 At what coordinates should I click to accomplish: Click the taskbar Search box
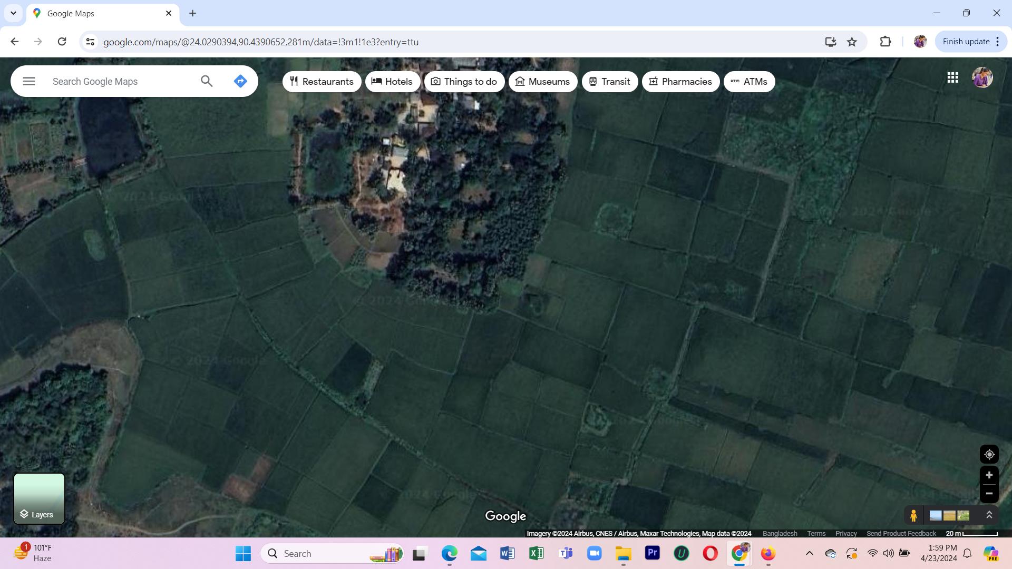[332, 553]
